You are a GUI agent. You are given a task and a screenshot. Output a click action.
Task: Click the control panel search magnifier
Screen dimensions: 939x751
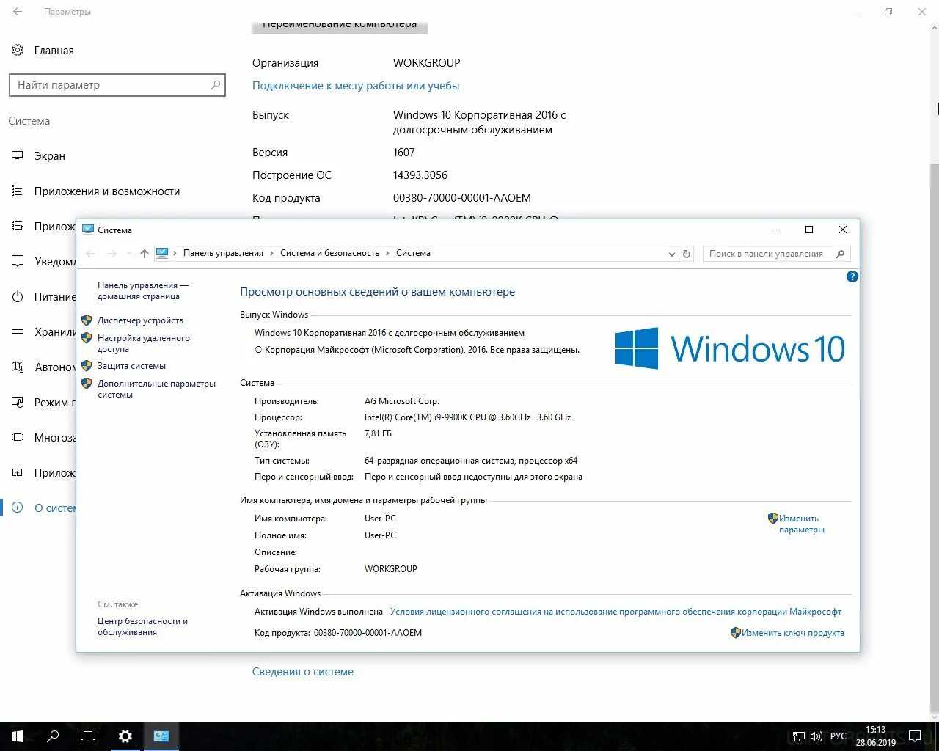(841, 254)
